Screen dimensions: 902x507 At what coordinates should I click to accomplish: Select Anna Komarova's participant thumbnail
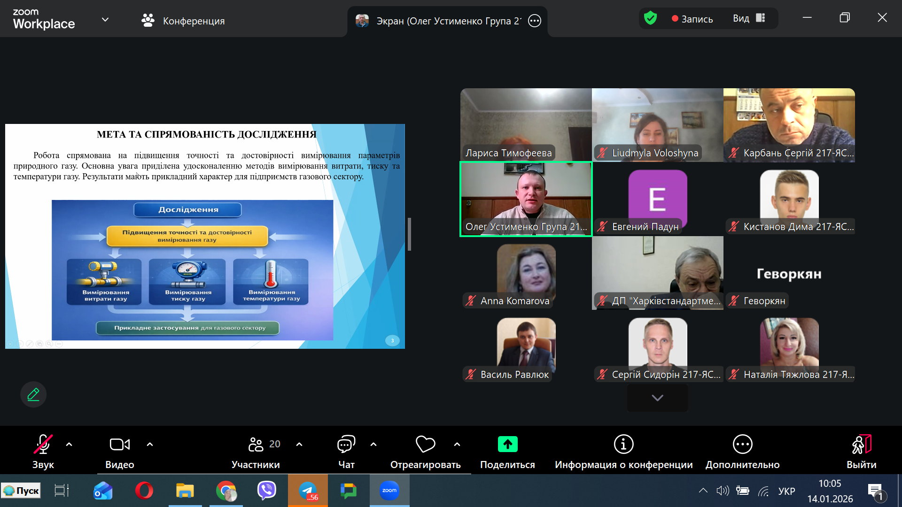pos(526,273)
